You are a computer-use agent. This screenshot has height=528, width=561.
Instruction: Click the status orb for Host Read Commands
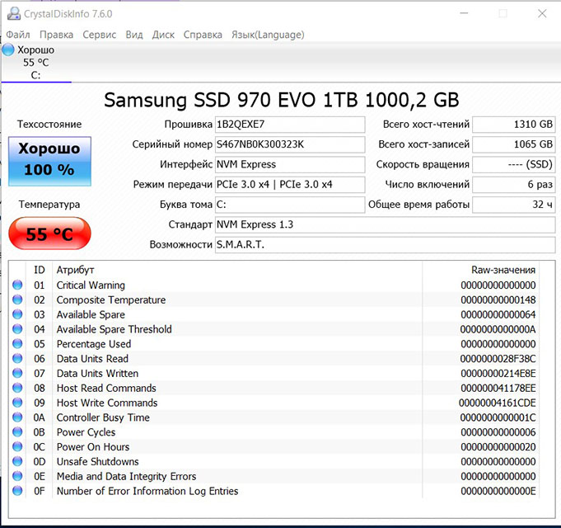tap(17, 388)
